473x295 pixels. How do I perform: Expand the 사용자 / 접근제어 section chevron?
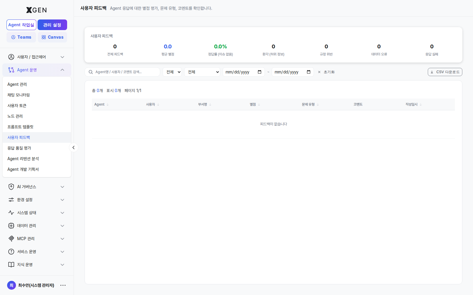coord(62,57)
